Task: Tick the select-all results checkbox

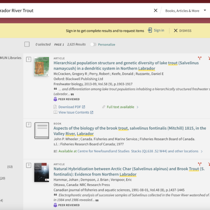Action: (27, 44)
